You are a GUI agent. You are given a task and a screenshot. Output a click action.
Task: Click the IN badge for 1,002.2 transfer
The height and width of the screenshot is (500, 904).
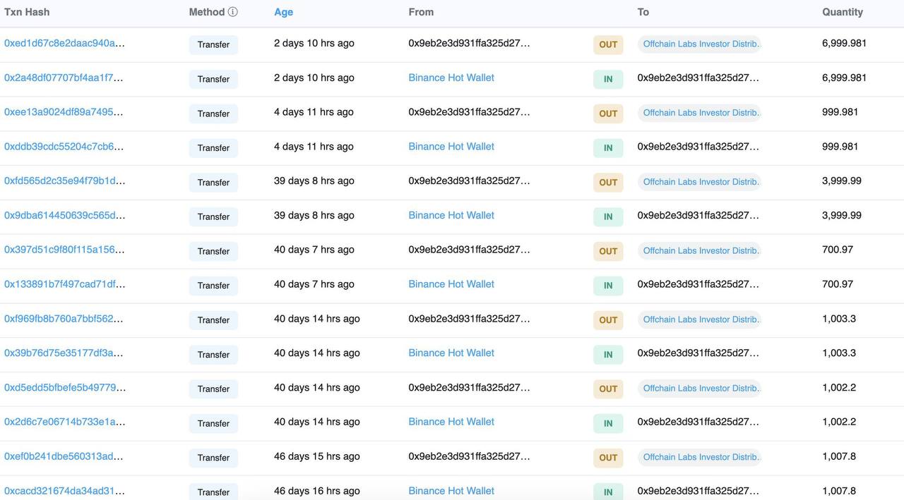pyautogui.click(x=608, y=423)
